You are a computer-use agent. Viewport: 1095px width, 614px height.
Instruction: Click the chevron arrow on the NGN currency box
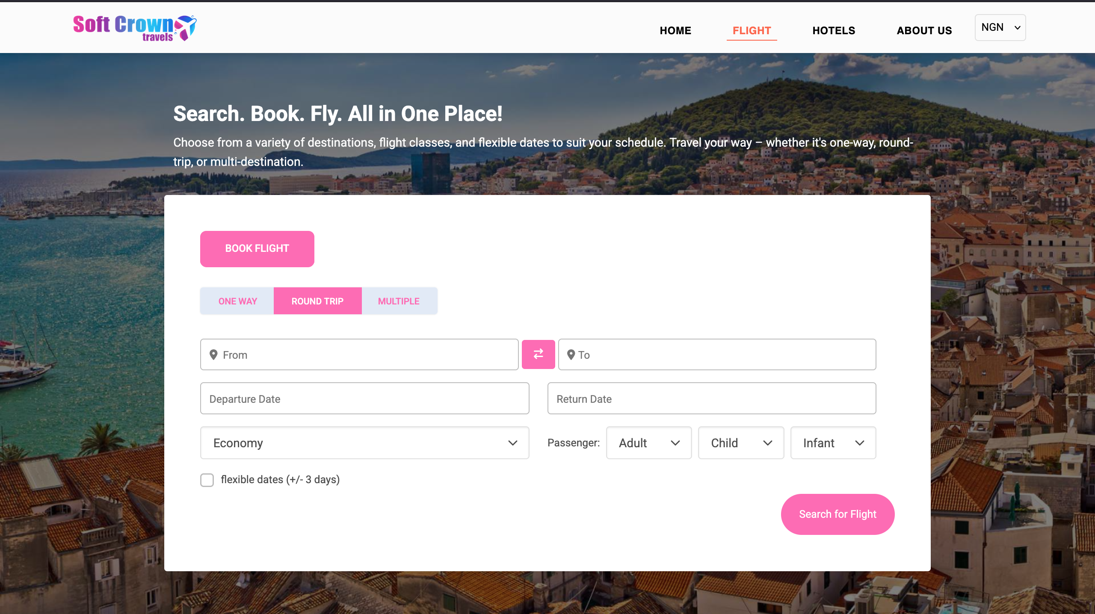click(1017, 28)
